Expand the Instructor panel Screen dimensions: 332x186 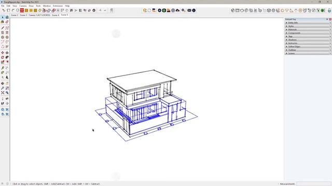308,43
